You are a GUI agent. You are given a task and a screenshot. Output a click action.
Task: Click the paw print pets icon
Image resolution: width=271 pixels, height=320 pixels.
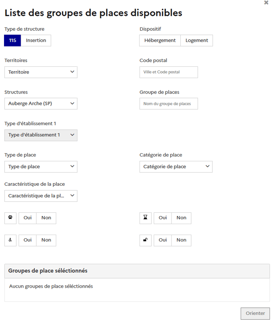point(10,218)
